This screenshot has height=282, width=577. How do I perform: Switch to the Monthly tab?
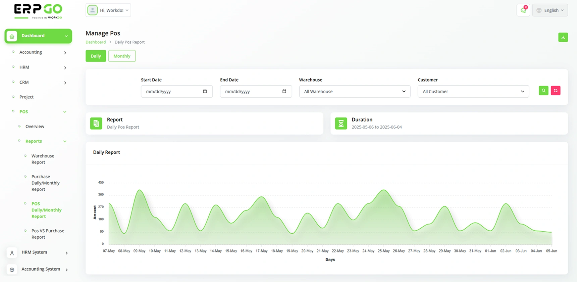(122, 56)
